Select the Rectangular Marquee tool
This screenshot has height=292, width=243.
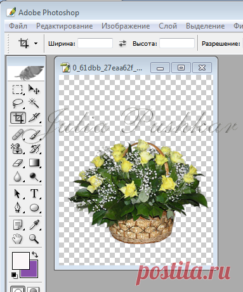[x=17, y=90]
